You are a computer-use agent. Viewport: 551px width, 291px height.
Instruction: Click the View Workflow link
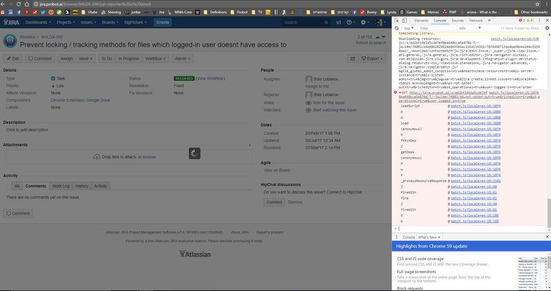pyautogui.click(x=210, y=78)
